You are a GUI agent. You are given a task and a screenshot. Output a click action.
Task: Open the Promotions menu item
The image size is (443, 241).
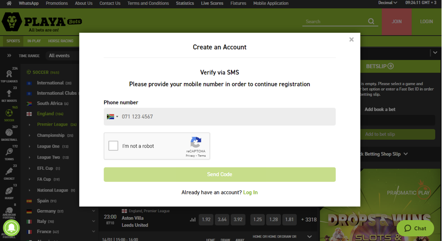click(57, 3)
